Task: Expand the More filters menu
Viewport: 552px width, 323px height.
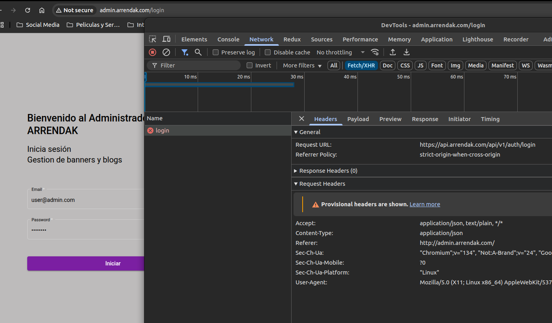Action: pyautogui.click(x=302, y=65)
